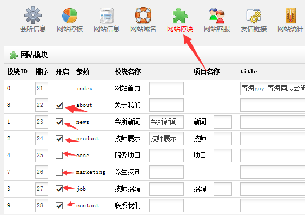
Task: Click the title field in about row
Action: pyautogui.click(x=273, y=105)
